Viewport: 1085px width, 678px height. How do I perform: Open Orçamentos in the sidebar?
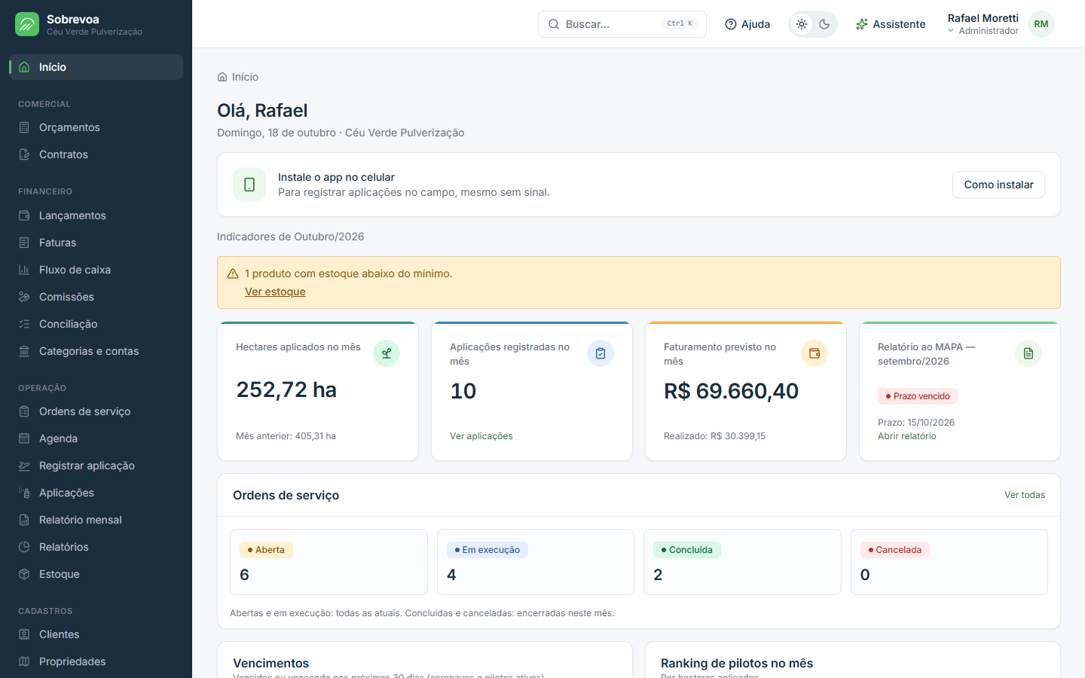coord(96,127)
